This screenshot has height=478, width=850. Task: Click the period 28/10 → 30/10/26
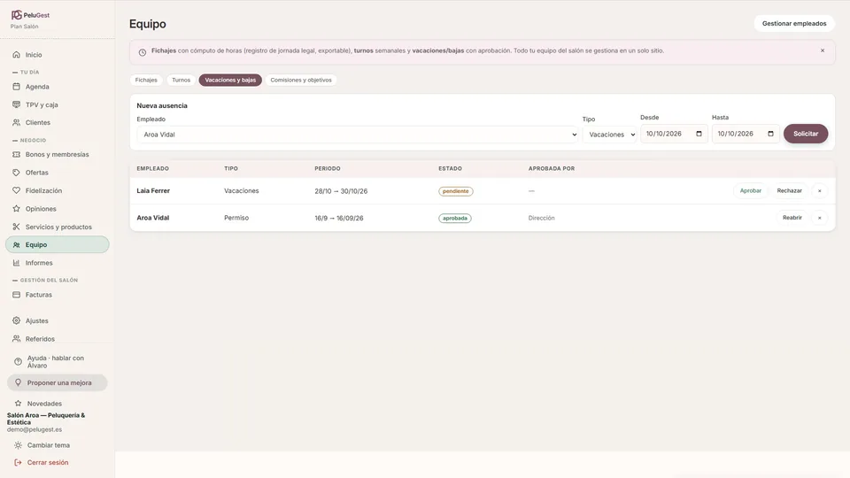[341, 191]
